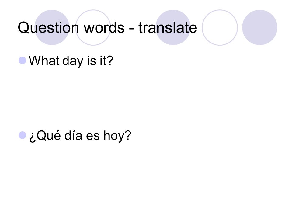
Task: Click the word "es" in the Spanish question
Action: click(x=93, y=137)
